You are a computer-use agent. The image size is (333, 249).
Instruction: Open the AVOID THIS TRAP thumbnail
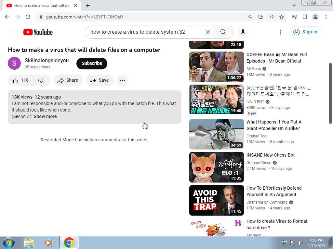(216, 200)
